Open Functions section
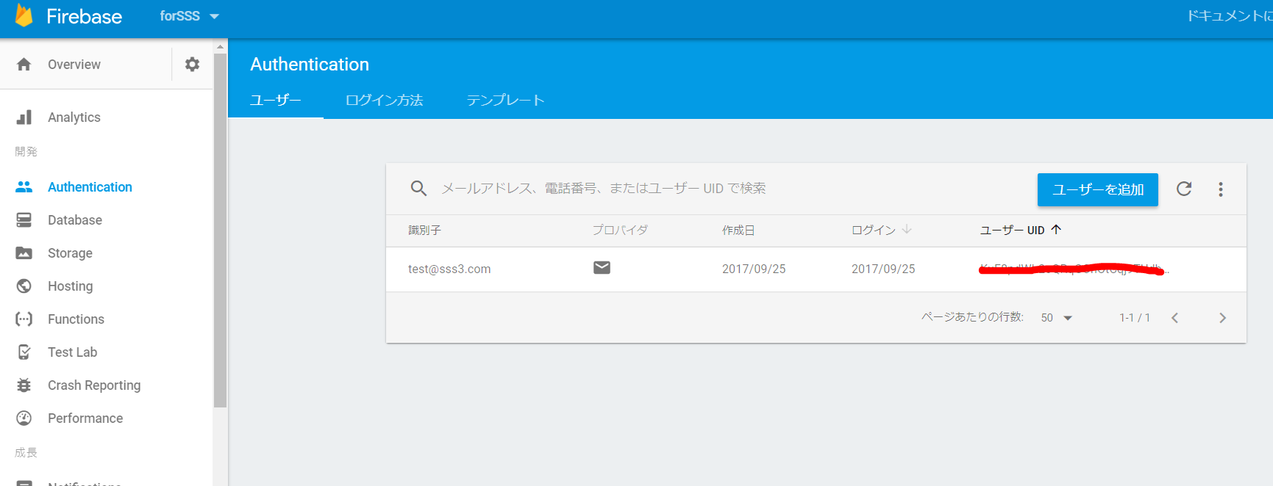The width and height of the screenshot is (1273, 486). (x=76, y=319)
